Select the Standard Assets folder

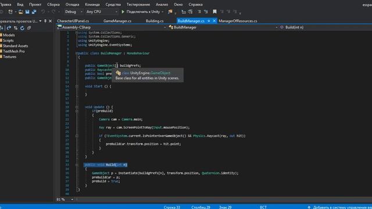(15, 46)
